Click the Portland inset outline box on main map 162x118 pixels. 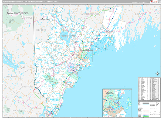click(x=86, y=56)
